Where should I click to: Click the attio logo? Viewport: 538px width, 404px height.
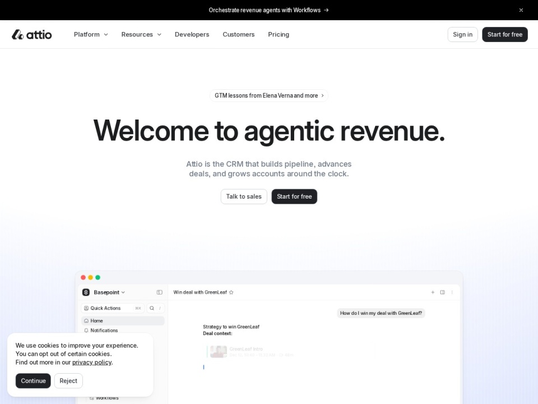tap(31, 34)
